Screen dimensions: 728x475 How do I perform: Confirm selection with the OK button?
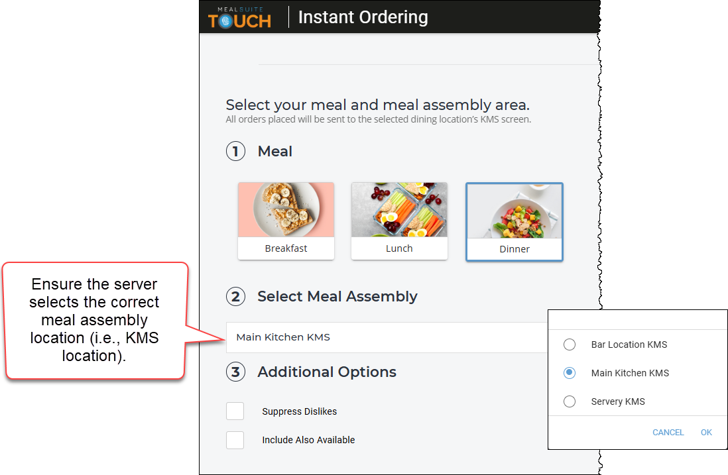(706, 433)
